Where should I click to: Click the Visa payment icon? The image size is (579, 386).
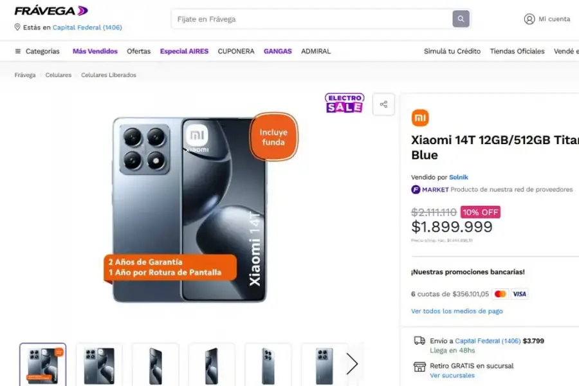[519, 294]
